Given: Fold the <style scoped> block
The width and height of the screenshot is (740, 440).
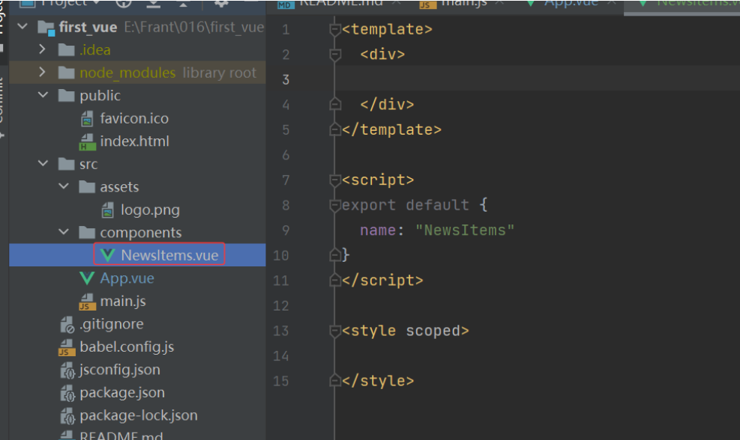Looking at the screenshot, I should click(335, 331).
